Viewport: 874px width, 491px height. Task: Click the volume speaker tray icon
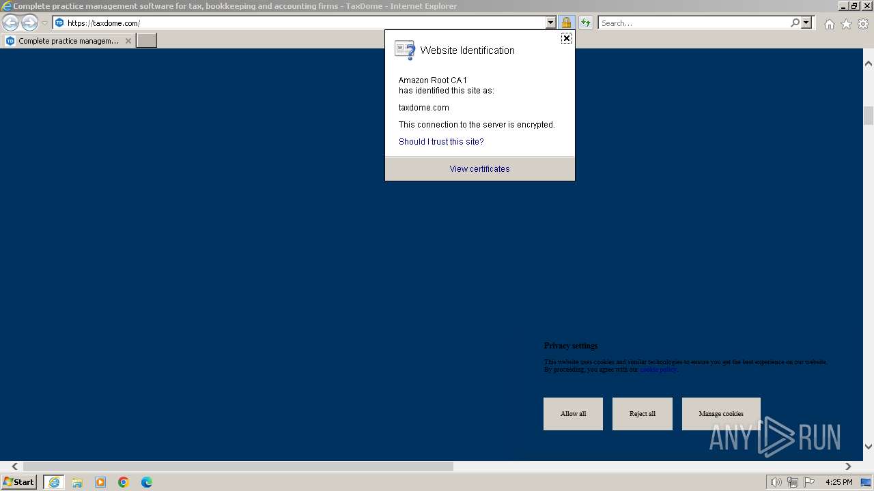(x=776, y=482)
